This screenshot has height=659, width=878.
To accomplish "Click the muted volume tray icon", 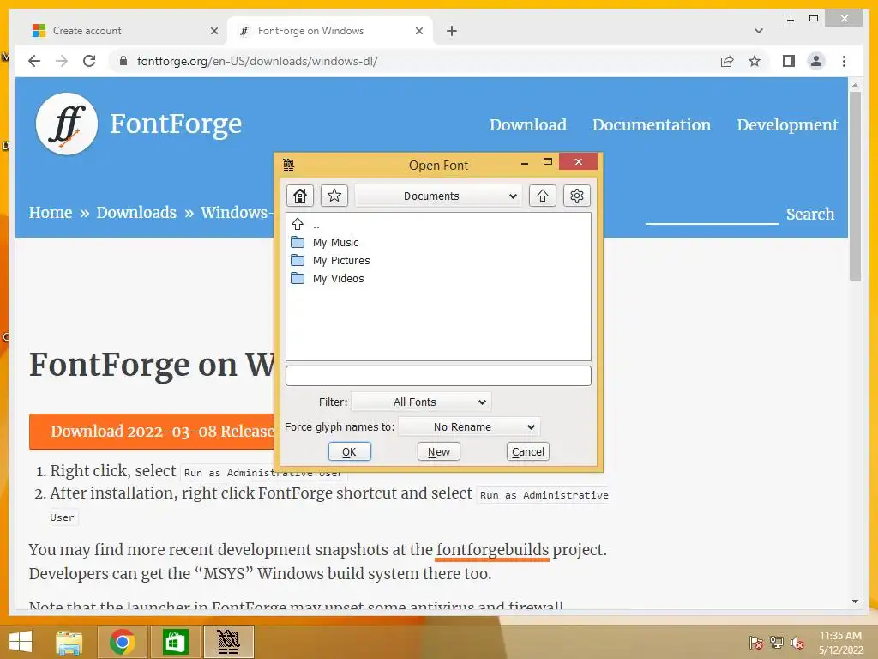I will [797, 642].
